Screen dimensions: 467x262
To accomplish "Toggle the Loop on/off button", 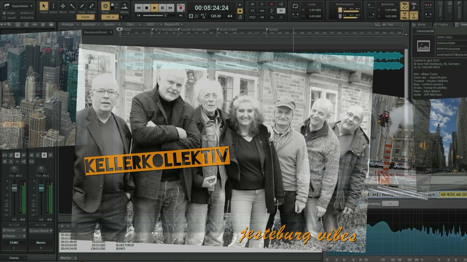I will 296,6.
